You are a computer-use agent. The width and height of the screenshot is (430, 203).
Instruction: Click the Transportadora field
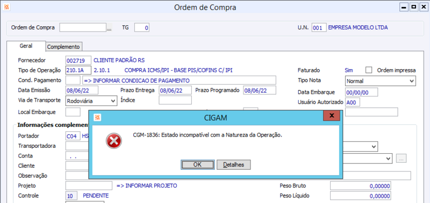point(77,146)
